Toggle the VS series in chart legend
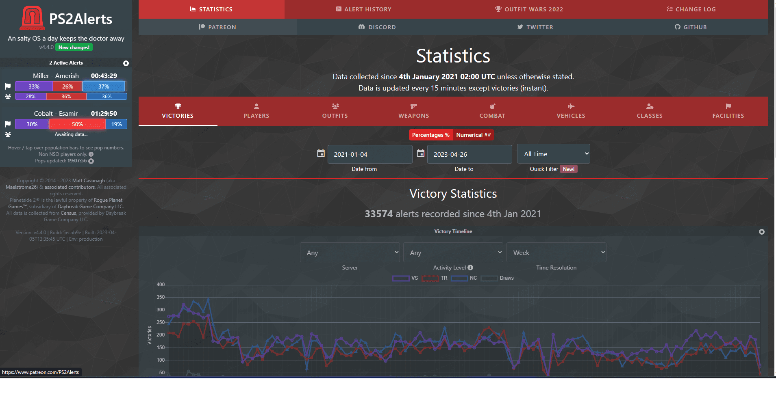The image size is (776, 397). (x=405, y=278)
